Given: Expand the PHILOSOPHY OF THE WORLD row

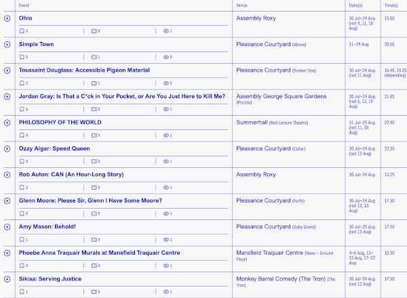Looking at the screenshot, I should click(x=7, y=123).
